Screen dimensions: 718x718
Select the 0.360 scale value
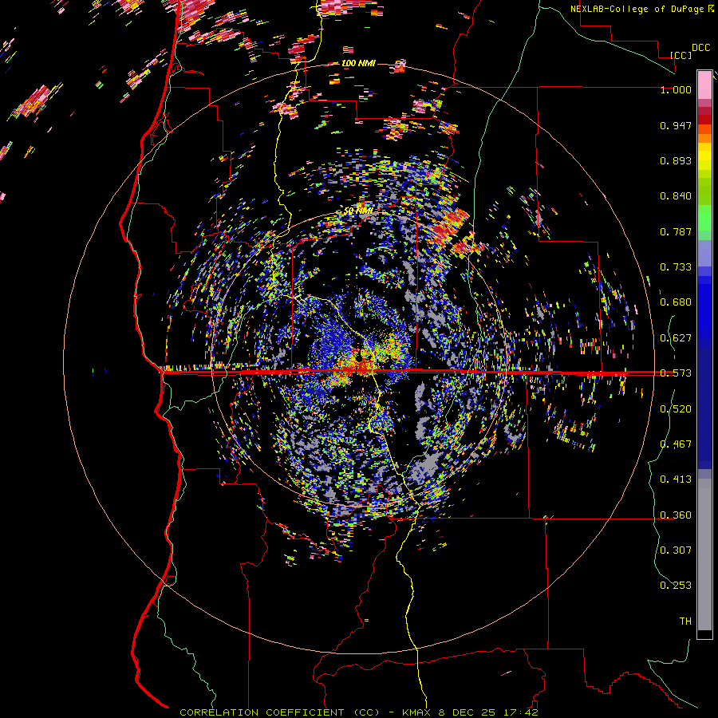click(676, 515)
